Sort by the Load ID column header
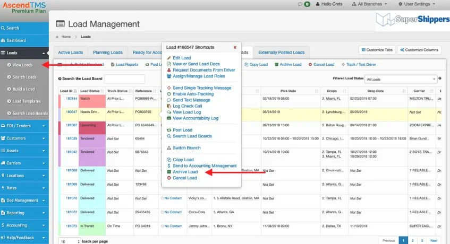 coord(69,91)
